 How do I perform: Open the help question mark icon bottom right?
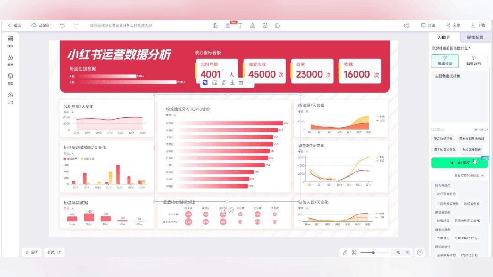coord(420,252)
